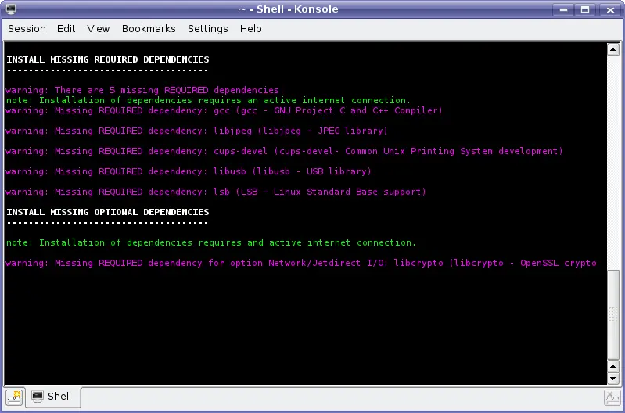Click the '5 missing REQUIRED dependencies' warning line
The width and height of the screenshot is (625, 413).
(145, 90)
